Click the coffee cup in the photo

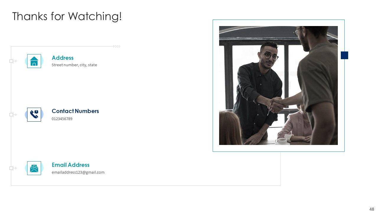[281, 141]
